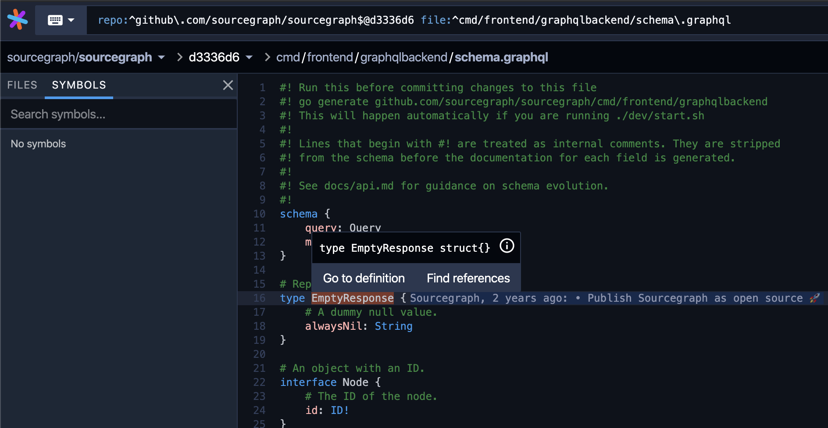This screenshot has width=828, height=428.
Task: Navigate to cmd directory in breadcrumb
Action: coord(288,57)
